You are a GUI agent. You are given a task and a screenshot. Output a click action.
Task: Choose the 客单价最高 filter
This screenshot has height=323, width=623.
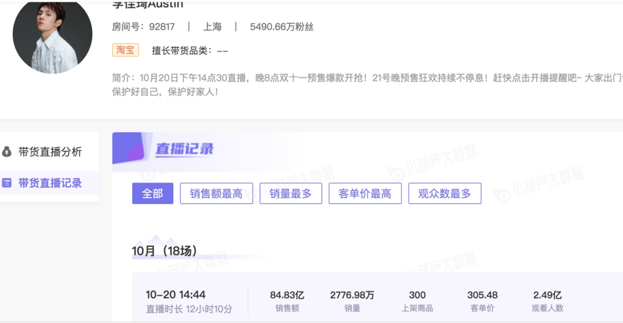point(365,194)
